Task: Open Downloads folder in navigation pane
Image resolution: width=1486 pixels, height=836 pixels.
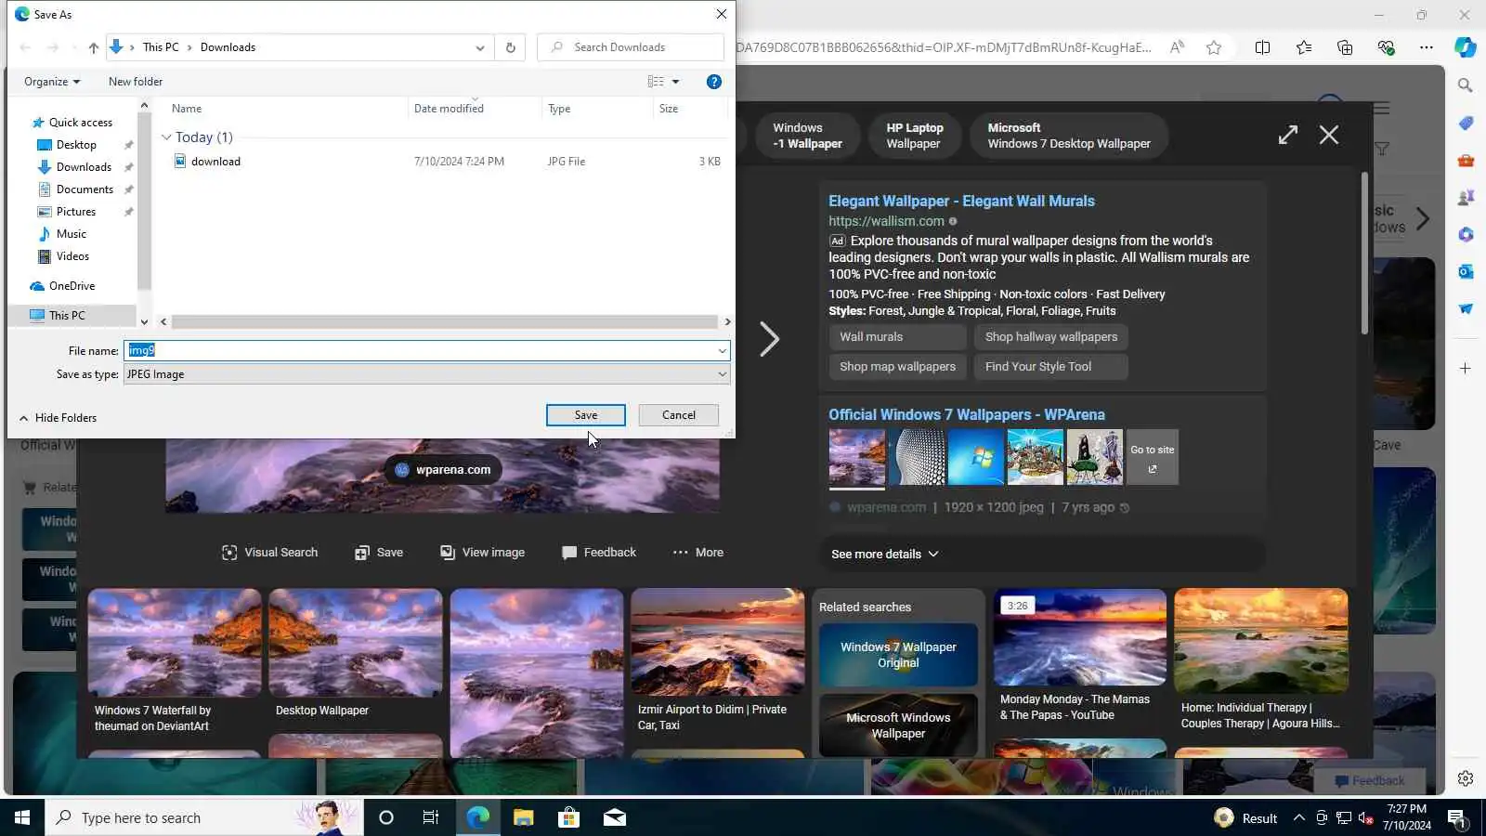Action: [84, 167]
